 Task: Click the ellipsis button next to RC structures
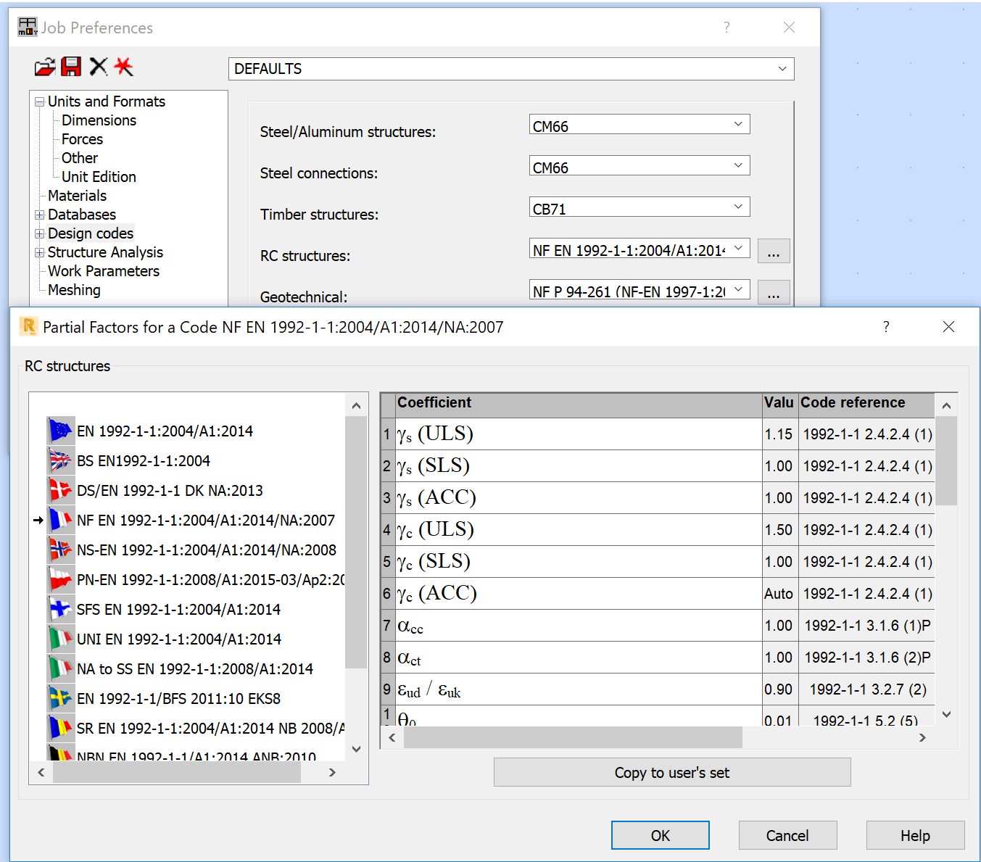point(774,251)
